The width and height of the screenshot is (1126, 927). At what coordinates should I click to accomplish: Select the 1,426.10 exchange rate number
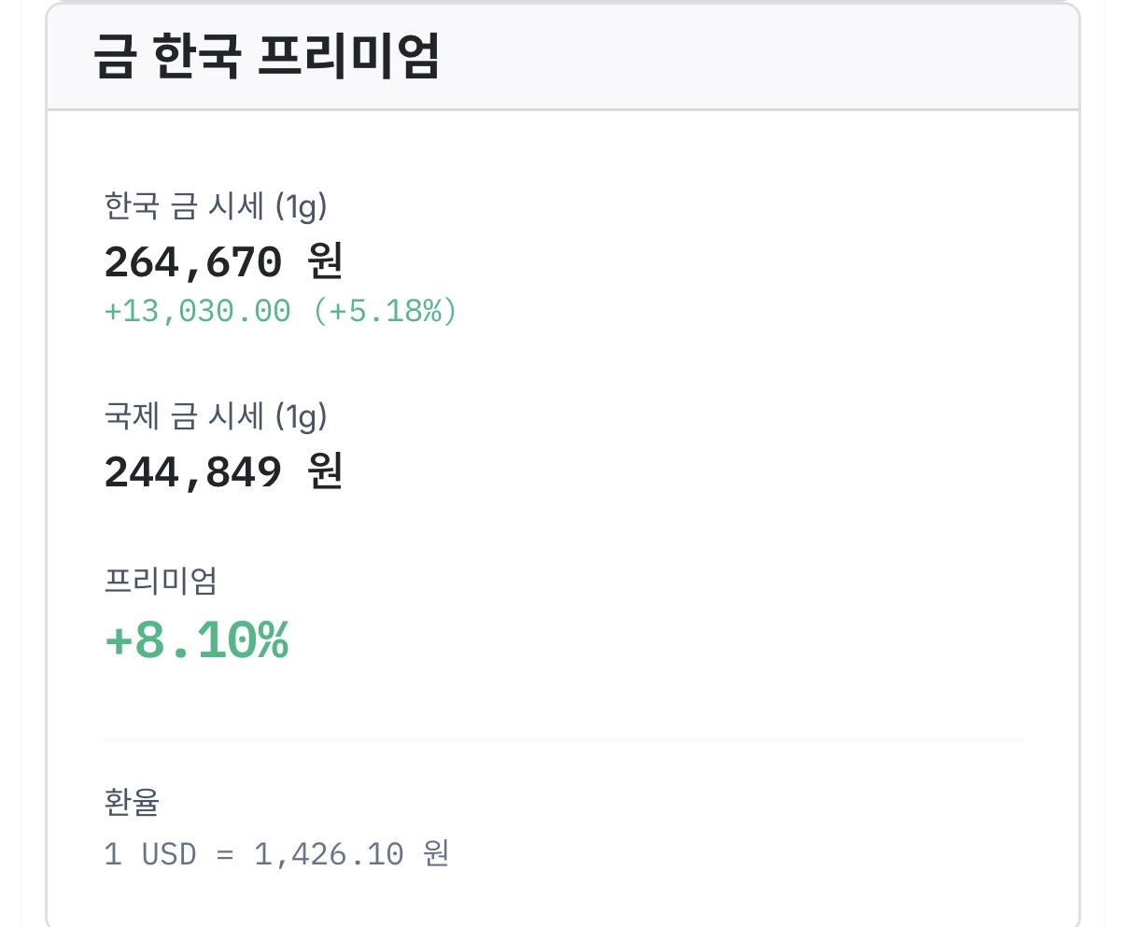(x=329, y=853)
